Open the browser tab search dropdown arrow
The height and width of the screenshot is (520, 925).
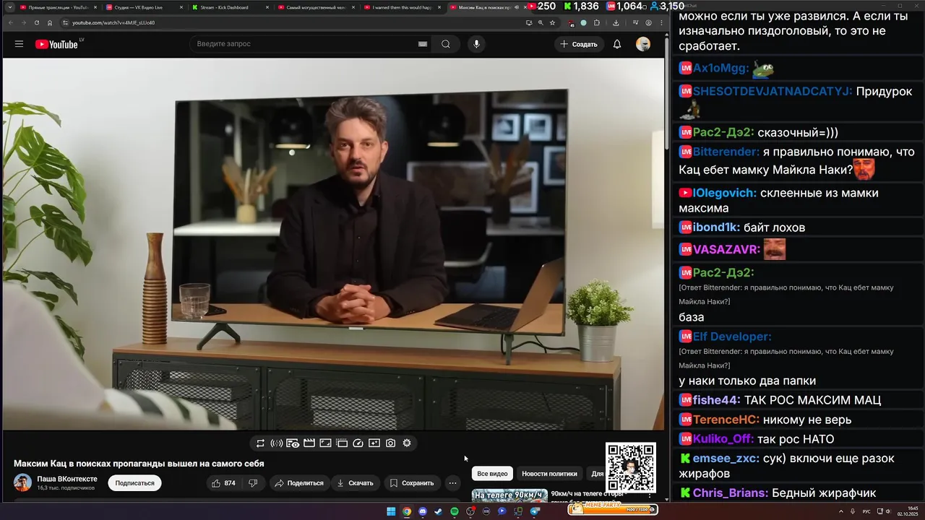coord(10,7)
